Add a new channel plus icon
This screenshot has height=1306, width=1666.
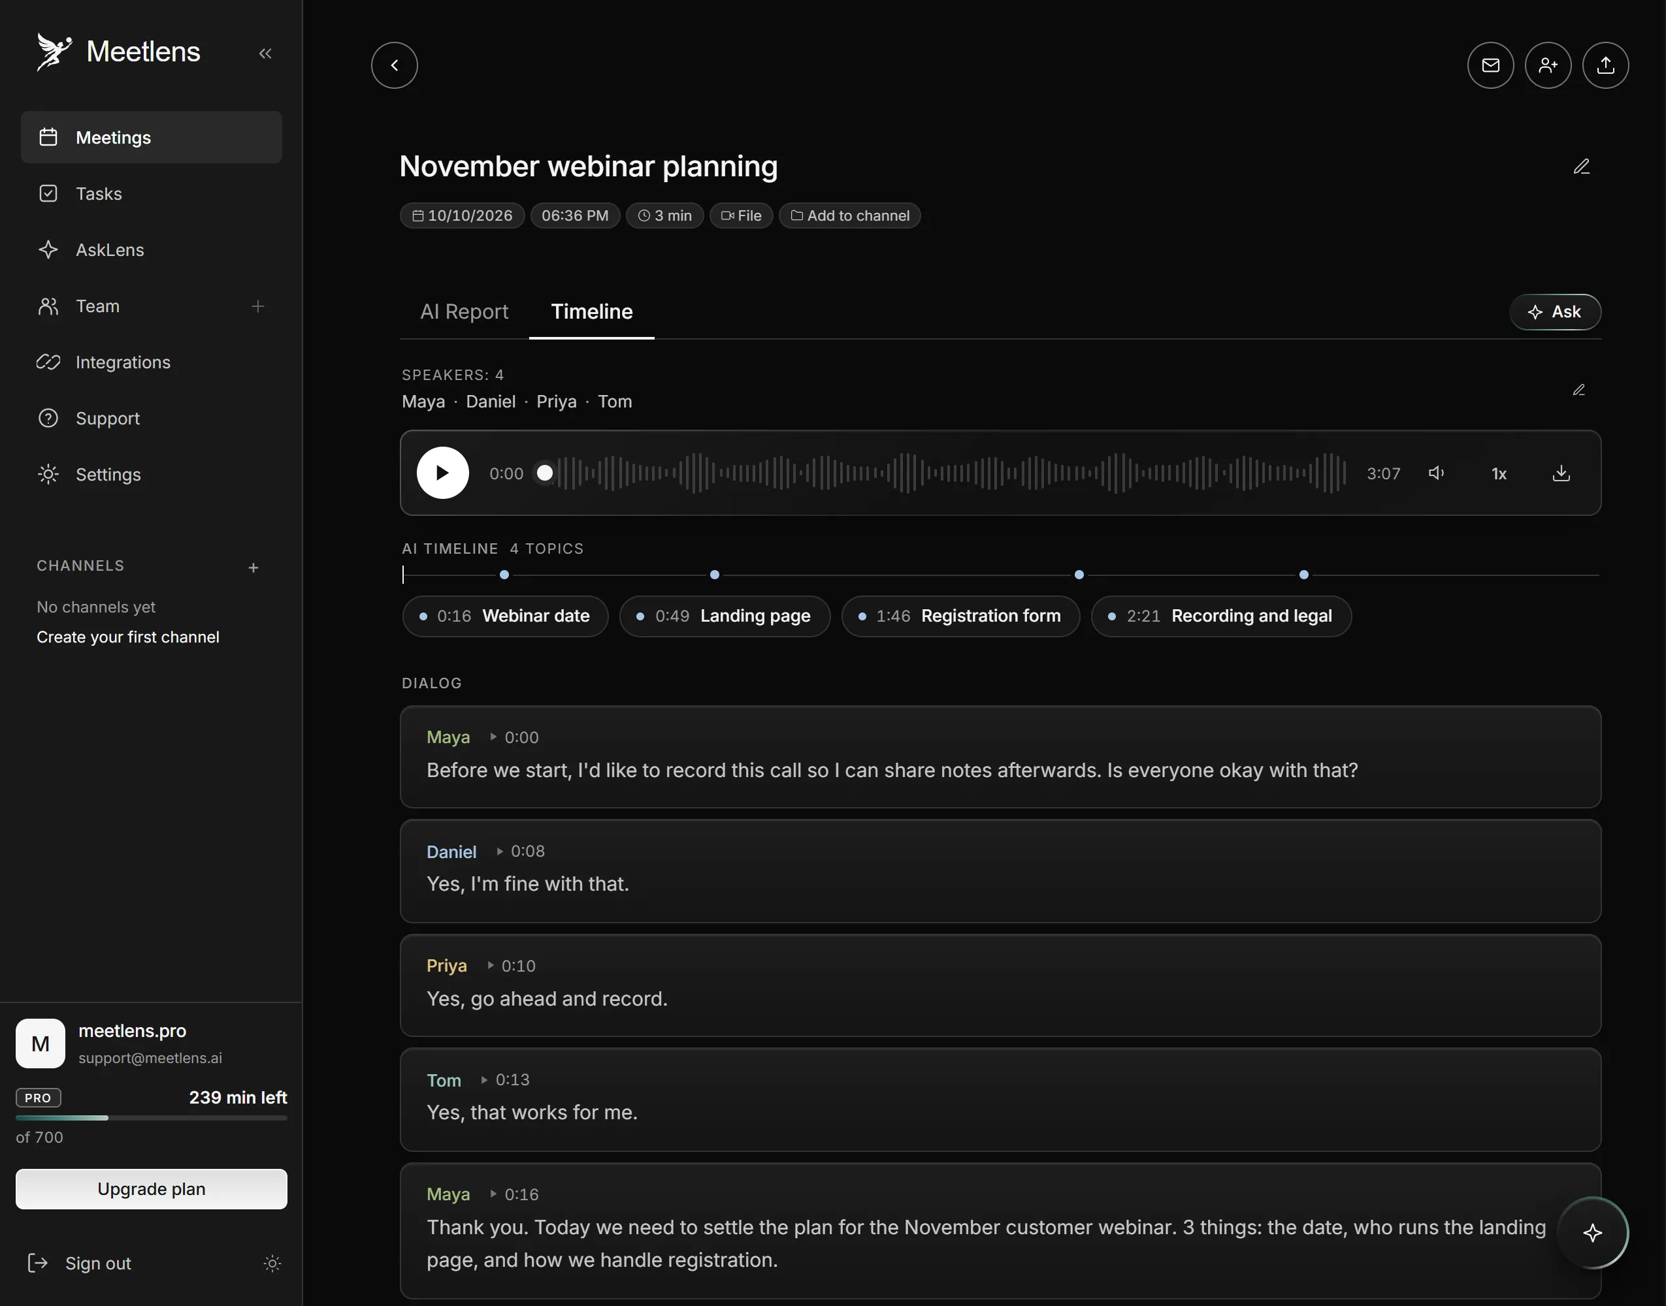[x=253, y=567]
